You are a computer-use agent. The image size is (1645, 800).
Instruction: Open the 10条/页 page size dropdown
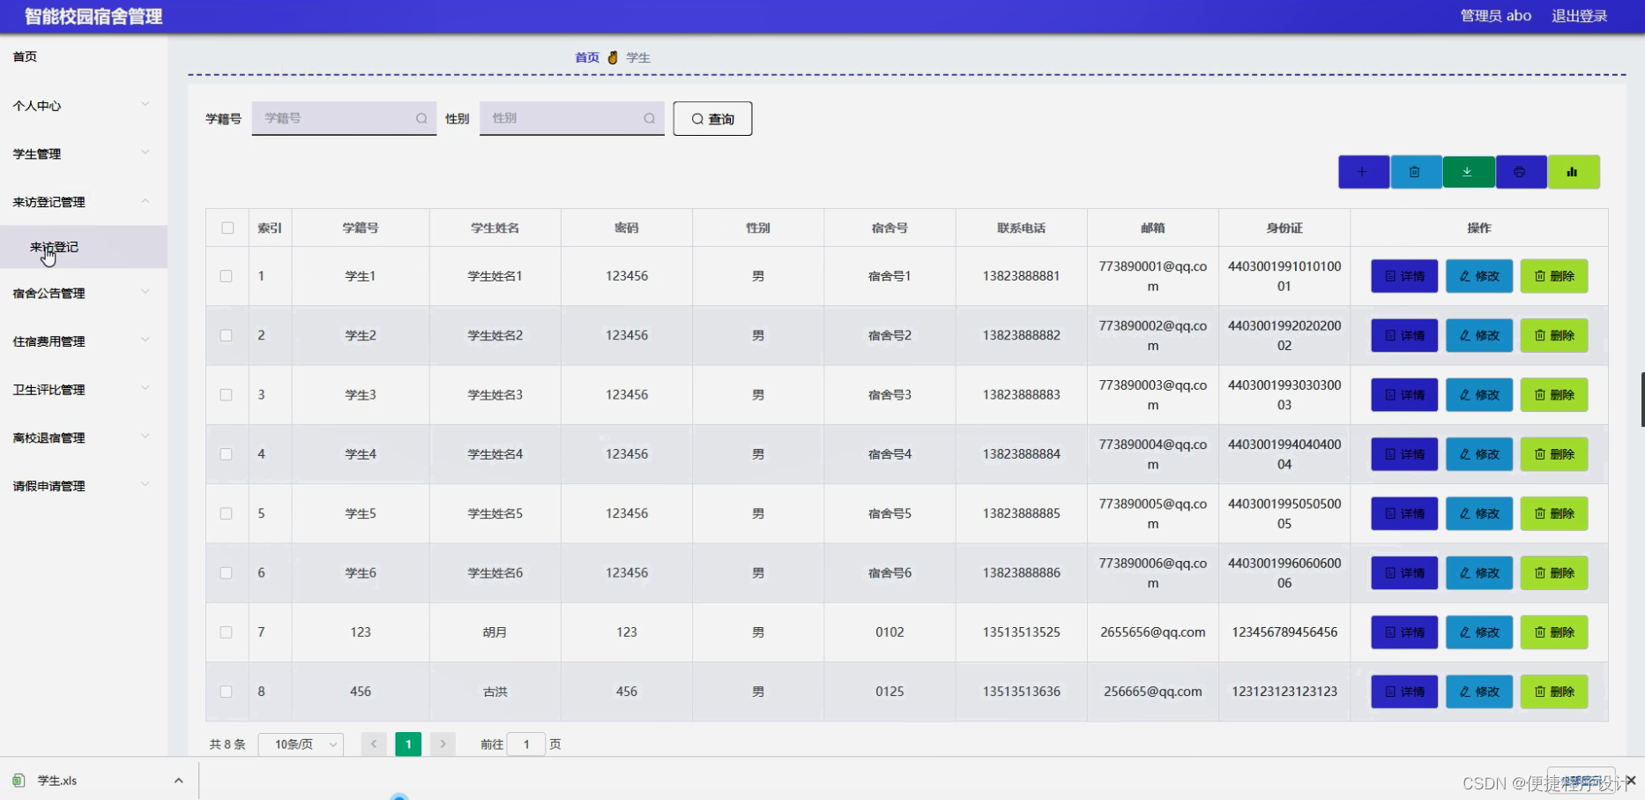pyautogui.click(x=301, y=744)
